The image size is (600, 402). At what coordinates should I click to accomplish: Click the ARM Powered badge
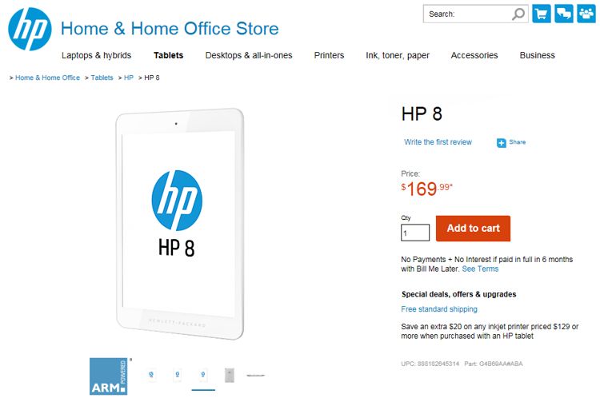click(110, 375)
